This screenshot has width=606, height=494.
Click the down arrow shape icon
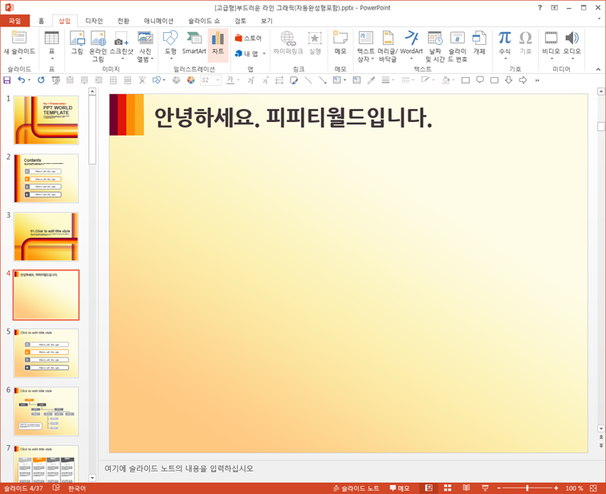(x=509, y=80)
